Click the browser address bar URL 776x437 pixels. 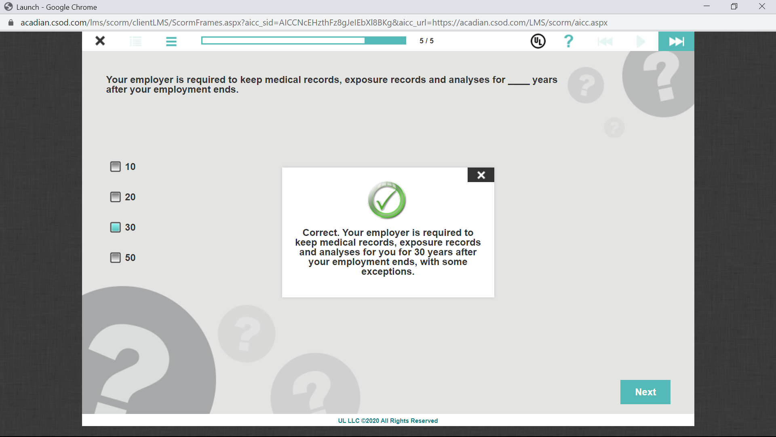[314, 23]
